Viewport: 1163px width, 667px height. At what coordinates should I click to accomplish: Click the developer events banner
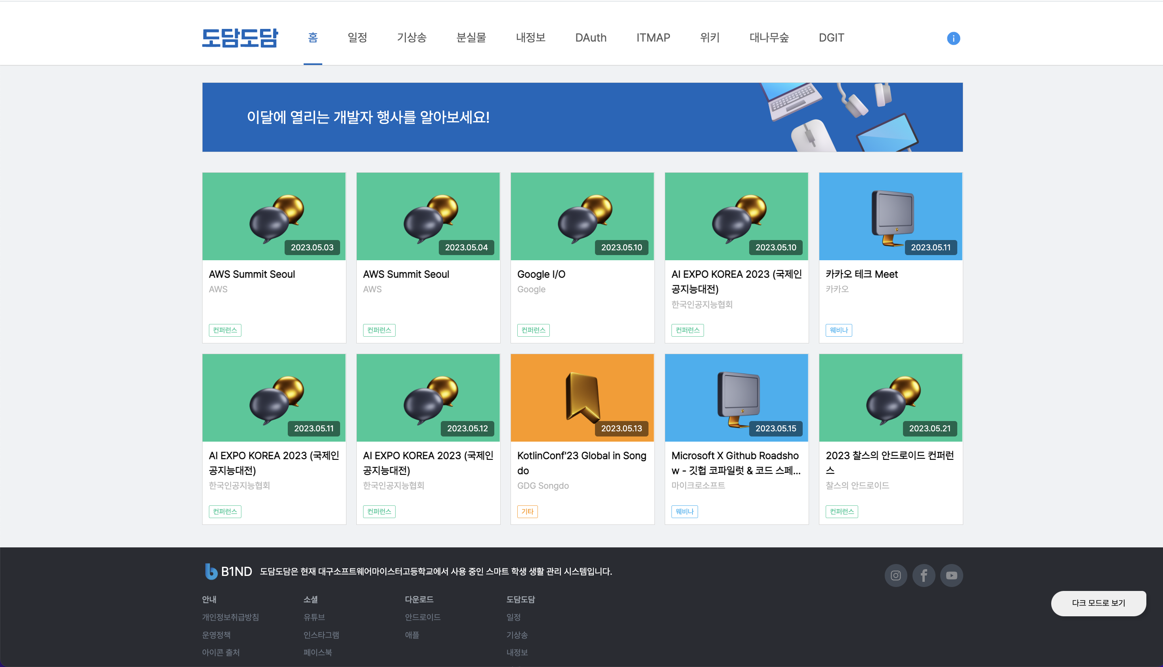(582, 117)
